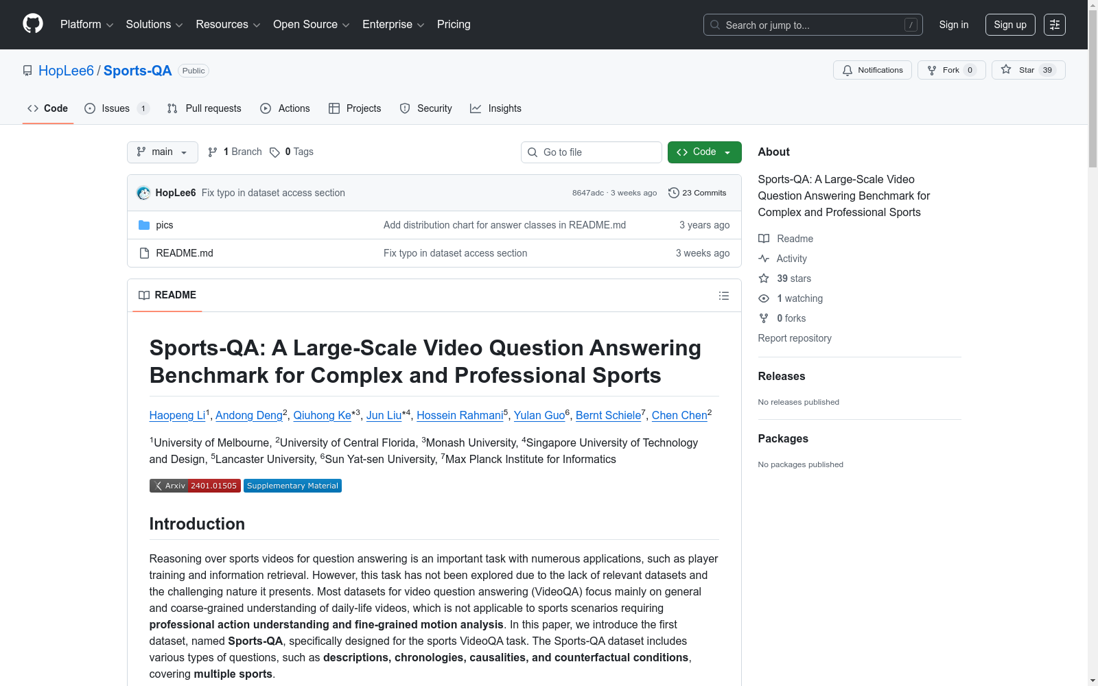Switch to the Actions tab

tap(285, 108)
